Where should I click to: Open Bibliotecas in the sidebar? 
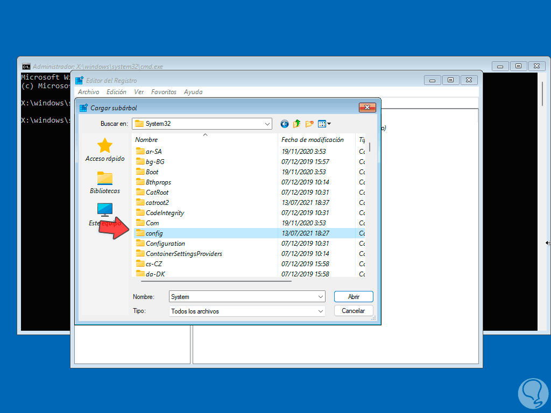pos(105,183)
